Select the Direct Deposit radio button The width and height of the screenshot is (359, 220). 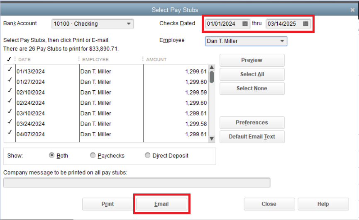[x=148, y=155]
